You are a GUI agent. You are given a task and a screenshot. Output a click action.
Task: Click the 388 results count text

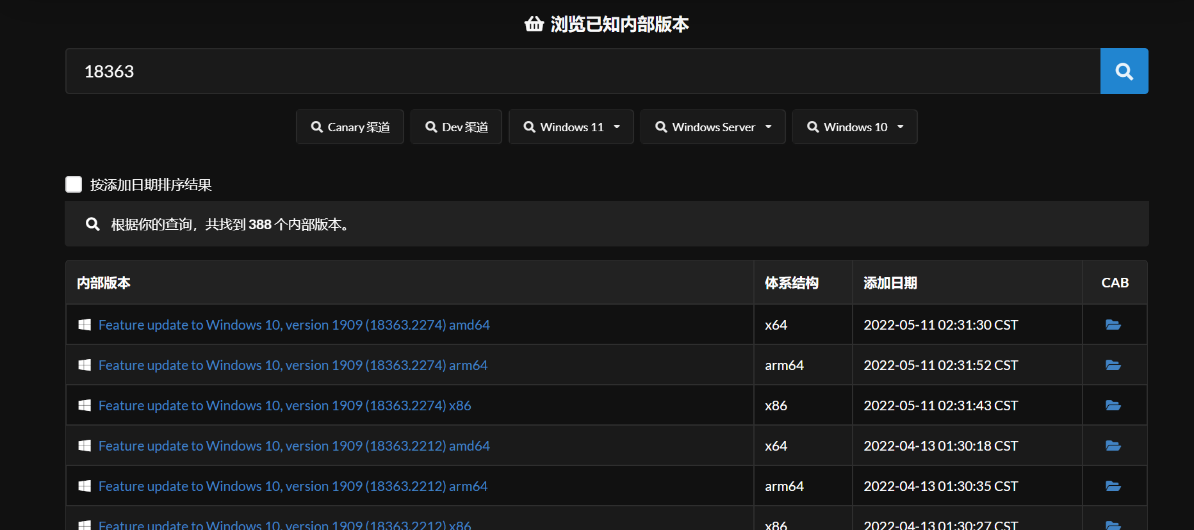260,225
